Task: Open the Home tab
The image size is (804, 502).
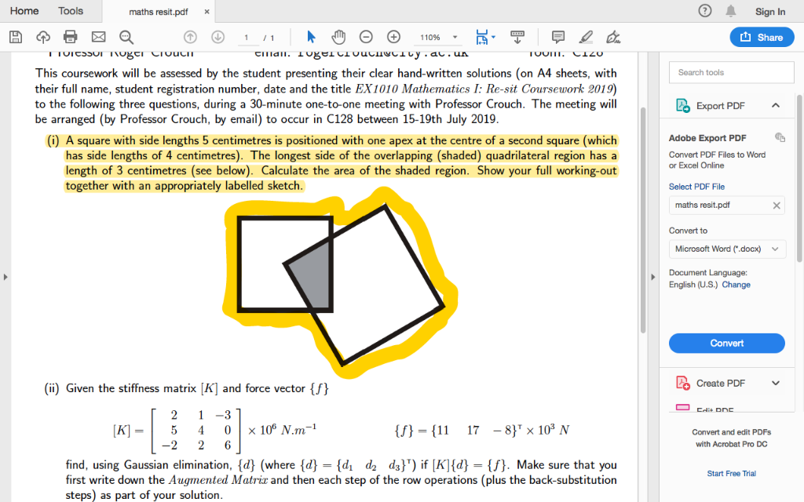Action: click(x=24, y=11)
